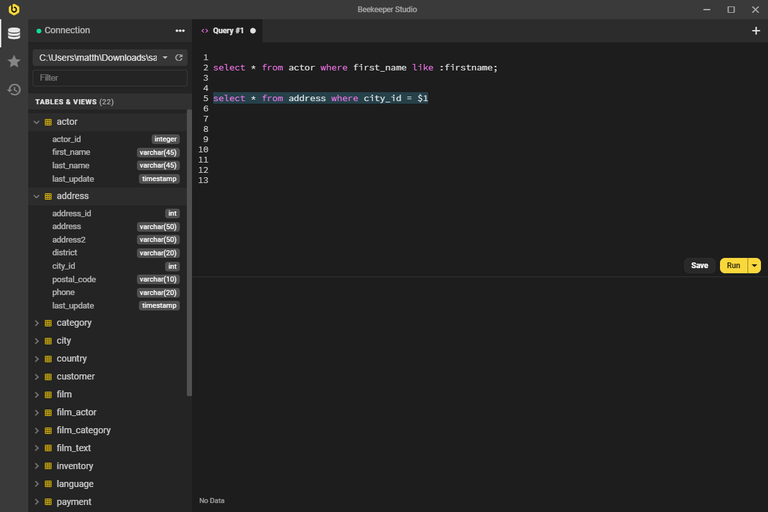The image size is (768, 512).
Task: Click the table grid icon beside actor
Action: pyautogui.click(x=47, y=122)
